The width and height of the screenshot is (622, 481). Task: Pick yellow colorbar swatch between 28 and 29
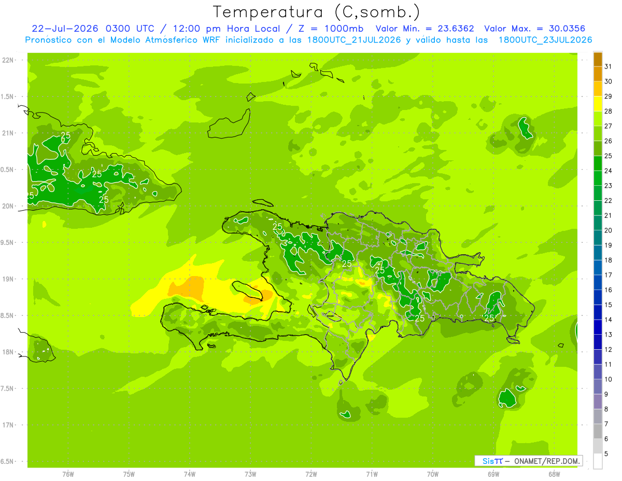click(598, 104)
